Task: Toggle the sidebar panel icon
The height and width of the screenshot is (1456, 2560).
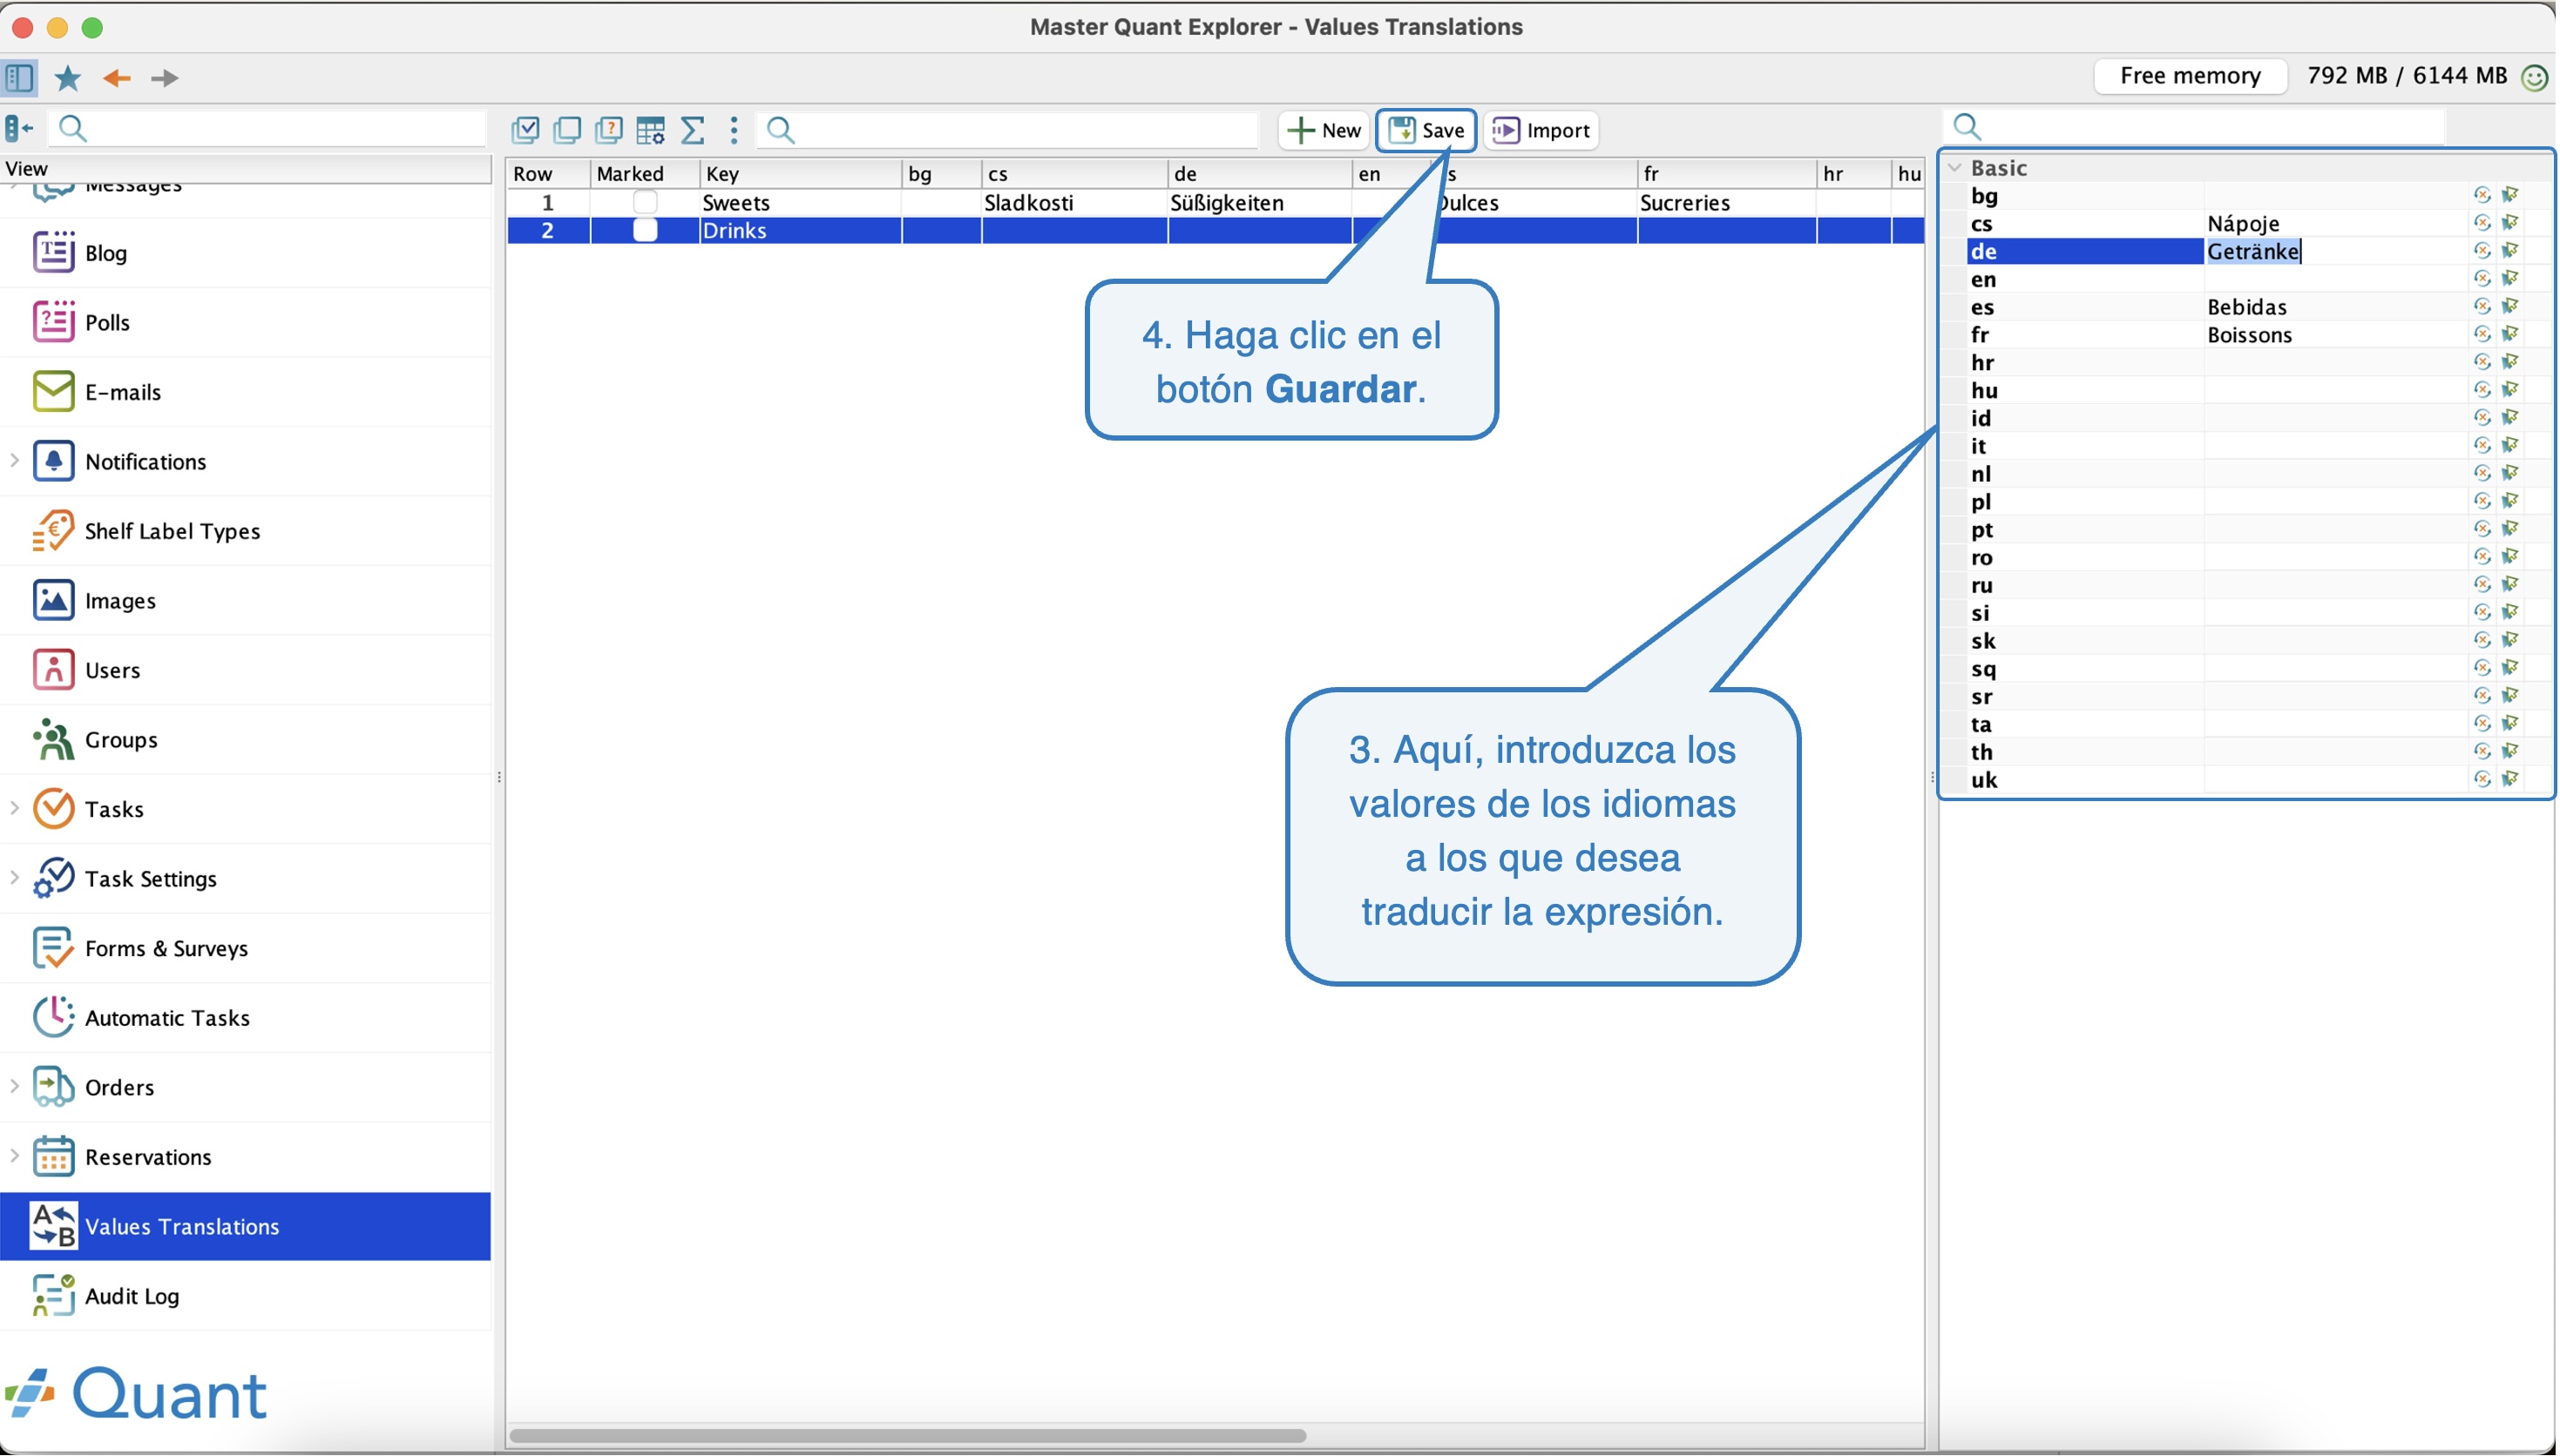Action: coord(19,77)
